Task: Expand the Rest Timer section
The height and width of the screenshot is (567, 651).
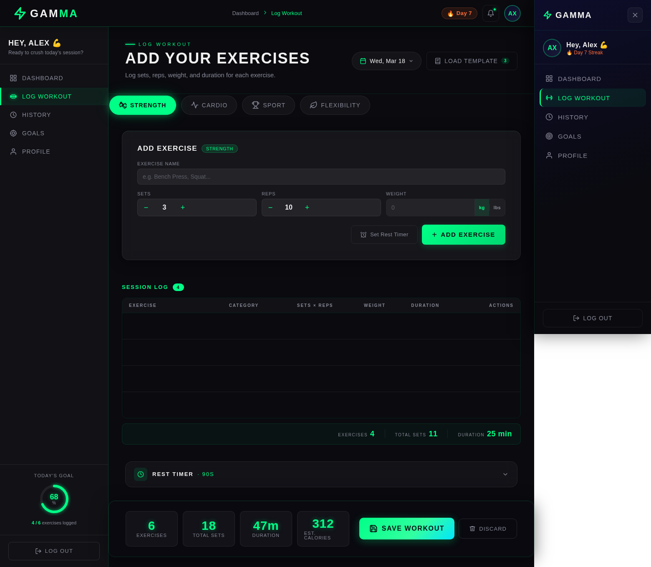Action: pyautogui.click(x=505, y=474)
